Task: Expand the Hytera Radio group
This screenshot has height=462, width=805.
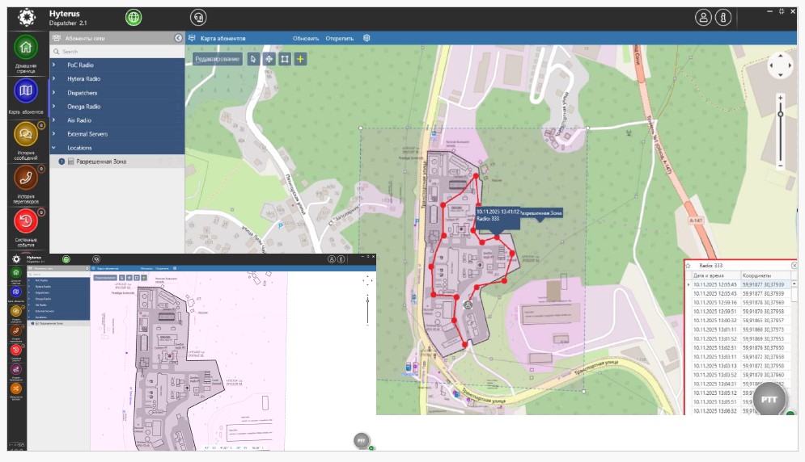Action: pyautogui.click(x=53, y=79)
